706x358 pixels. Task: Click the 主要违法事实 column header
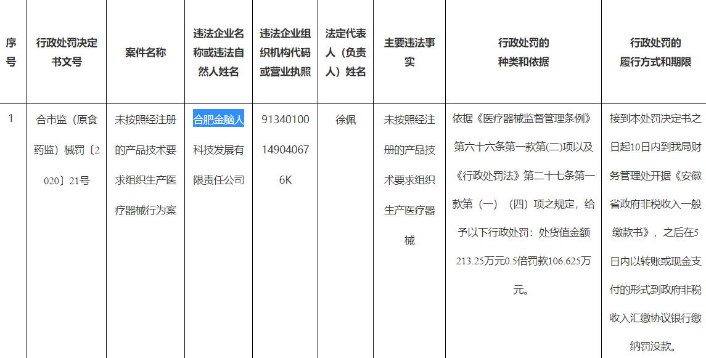pos(409,52)
